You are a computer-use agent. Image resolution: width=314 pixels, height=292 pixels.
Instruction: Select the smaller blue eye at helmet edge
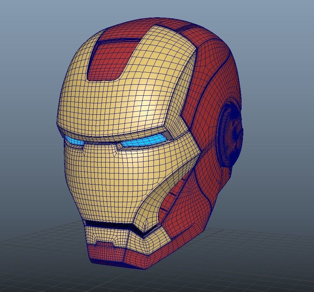click(x=74, y=141)
